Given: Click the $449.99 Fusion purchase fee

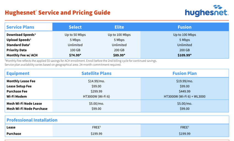Looking at the screenshot, I should click(x=184, y=91).
